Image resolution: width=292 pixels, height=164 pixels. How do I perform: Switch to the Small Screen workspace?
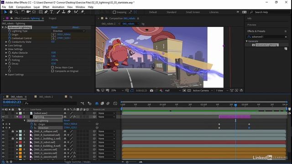point(193,12)
